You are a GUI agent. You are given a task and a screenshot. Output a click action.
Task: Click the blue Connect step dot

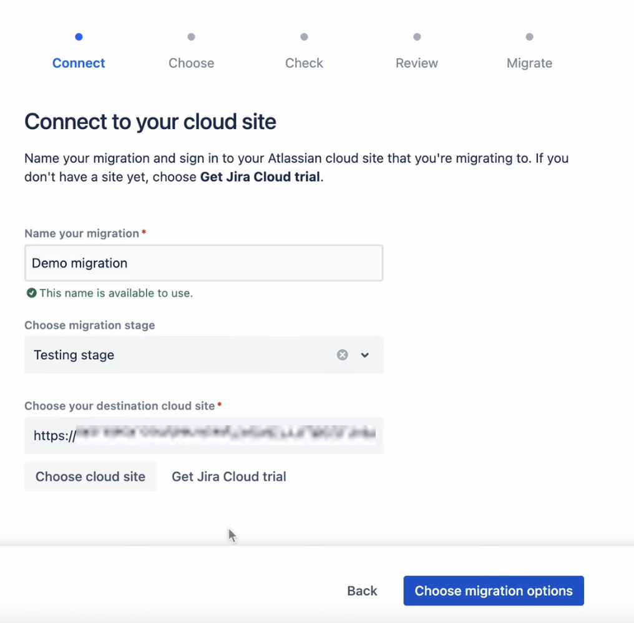79,37
